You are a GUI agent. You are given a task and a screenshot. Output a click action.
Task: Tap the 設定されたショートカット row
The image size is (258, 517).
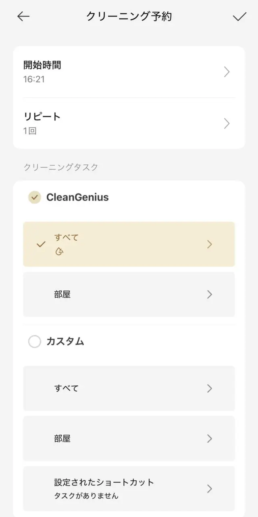(x=121, y=489)
